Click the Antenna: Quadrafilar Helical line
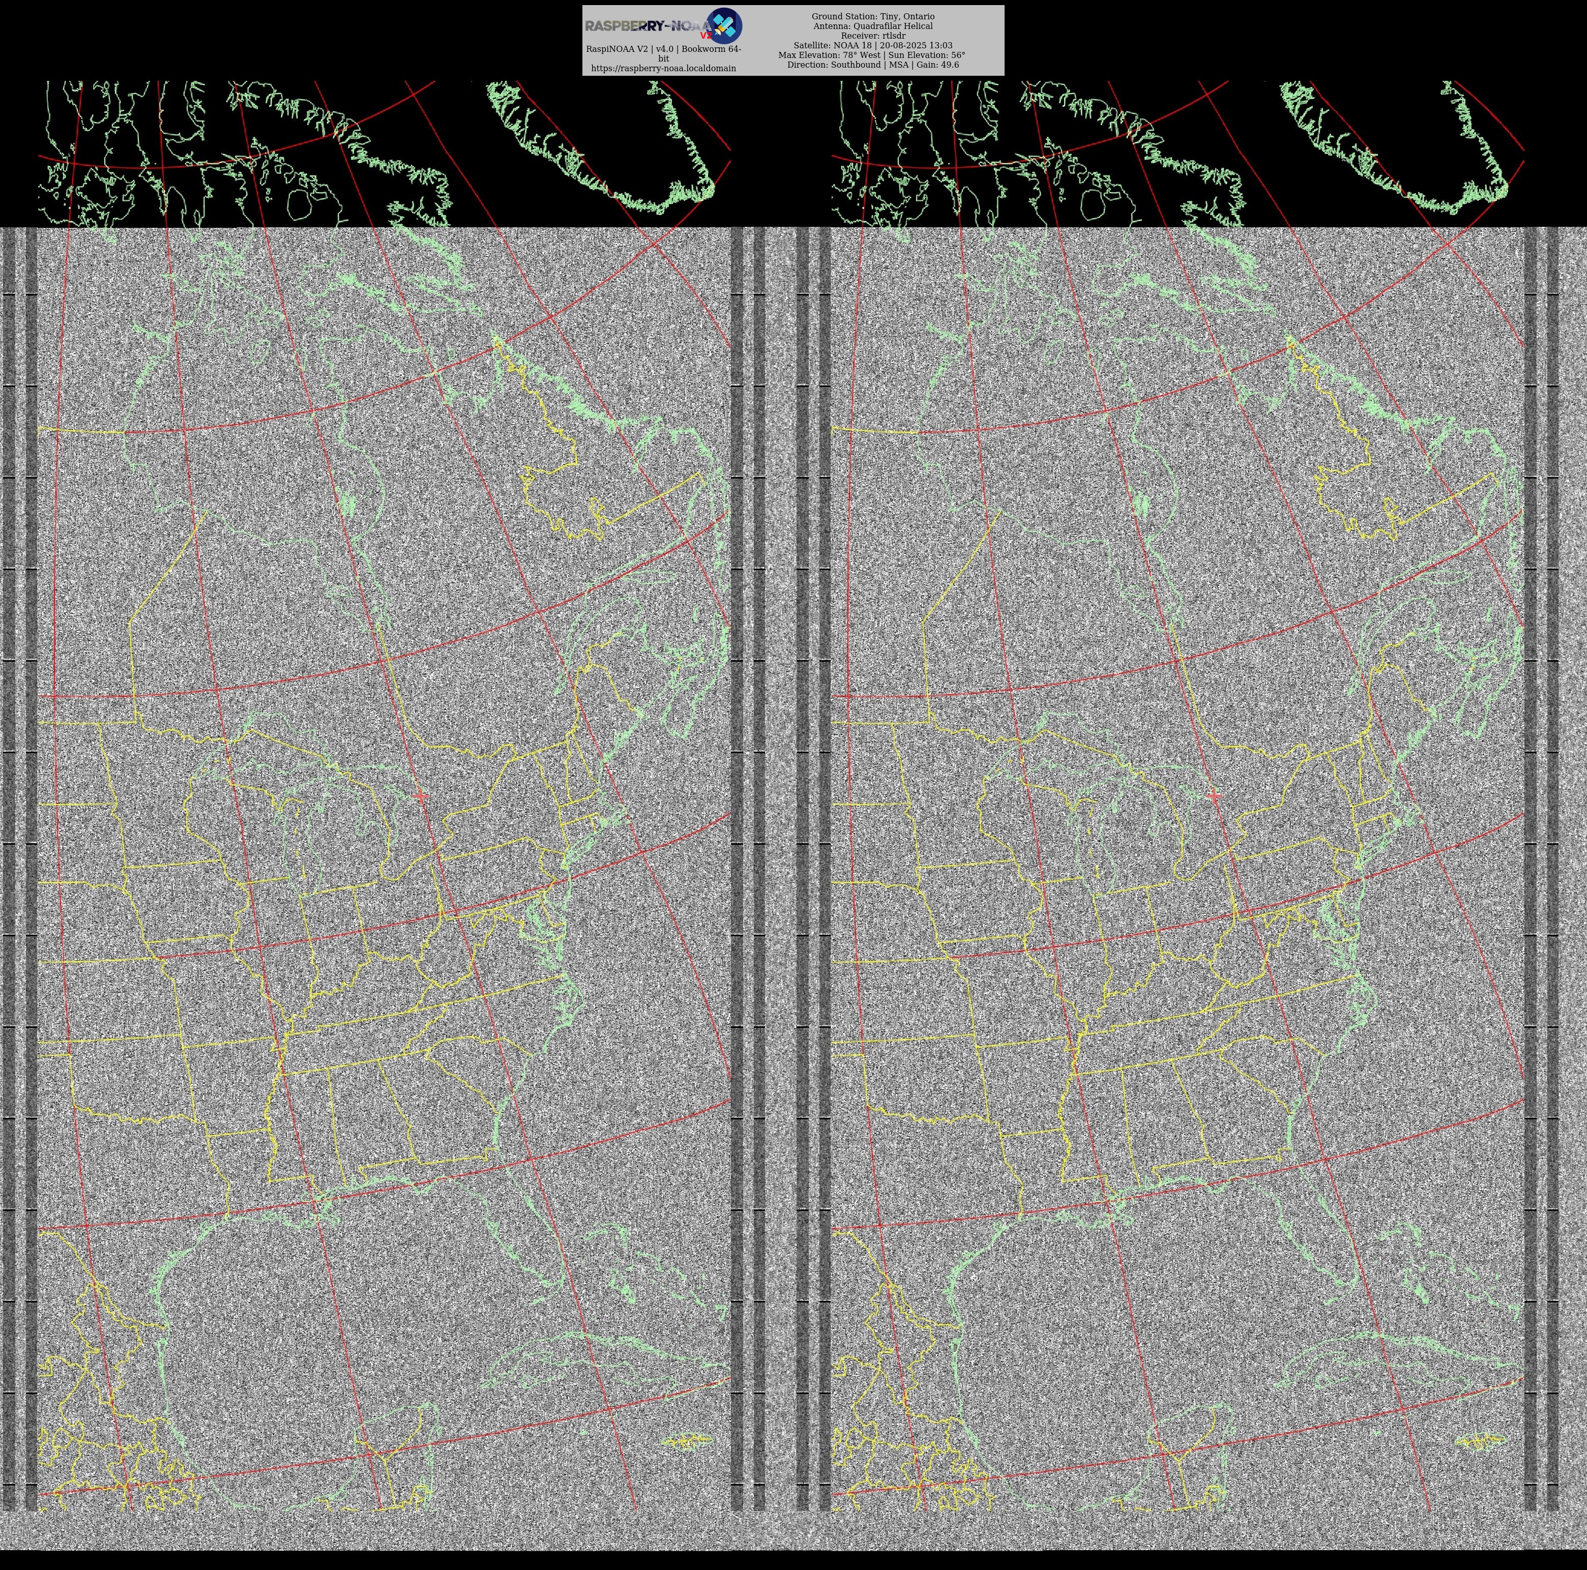Image resolution: width=1587 pixels, height=1570 pixels. coord(872,26)
